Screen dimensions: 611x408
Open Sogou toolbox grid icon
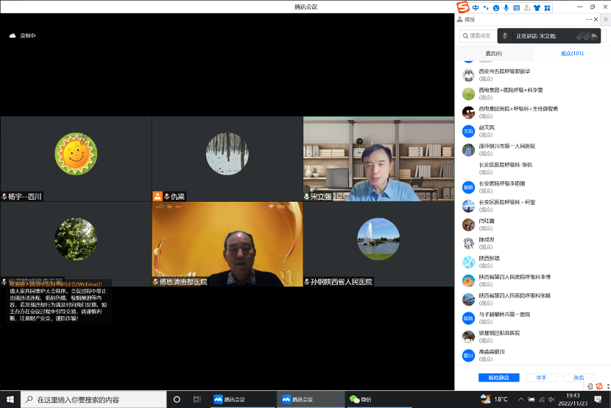pyautogui.click(x=546, y=8)
